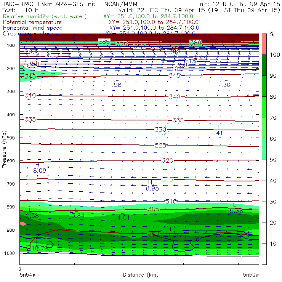Click the 1000 tick on pressure axis
Screen dimensions: 282x282
pos(10,253)
